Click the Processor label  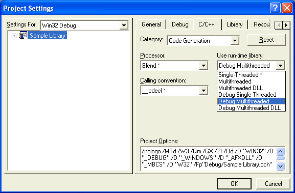coord(153,56)
